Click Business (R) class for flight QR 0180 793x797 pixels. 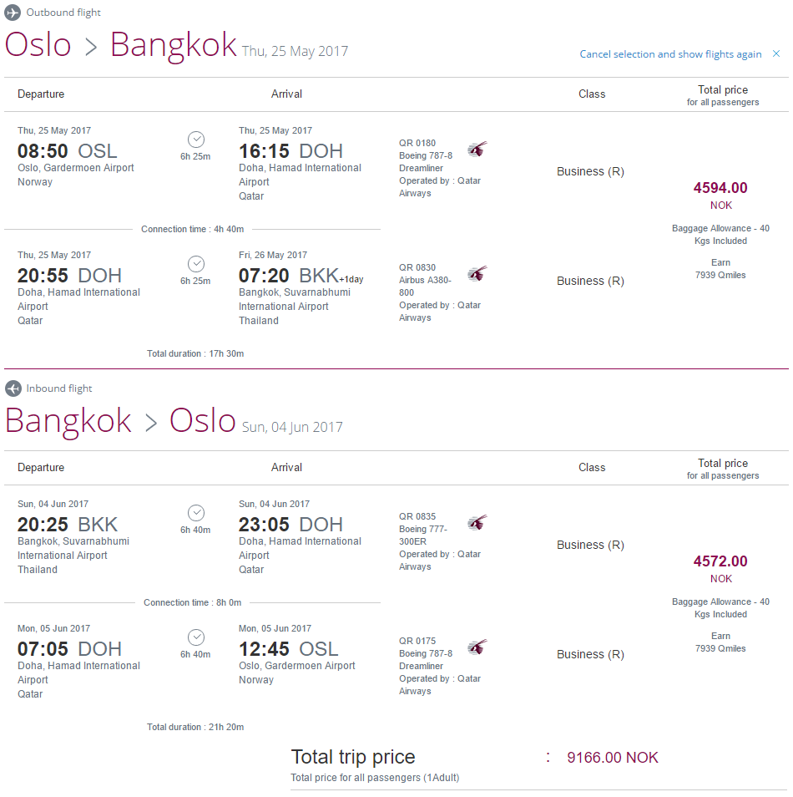[590, 171]
